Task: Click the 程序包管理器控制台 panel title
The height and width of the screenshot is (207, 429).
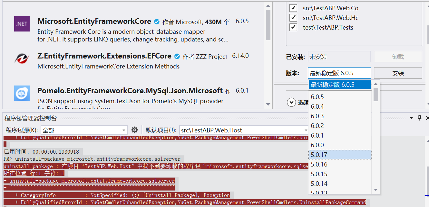Action: (x=31, y=118)
